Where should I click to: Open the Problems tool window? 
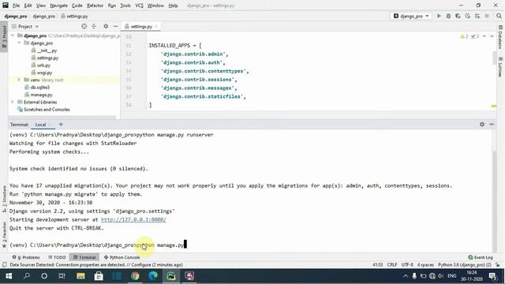coord(26,257)
